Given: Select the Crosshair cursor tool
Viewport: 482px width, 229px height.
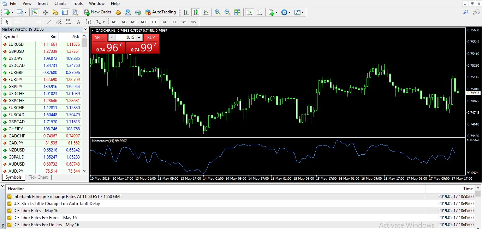Looking at the screenshot, I should 17,22.
